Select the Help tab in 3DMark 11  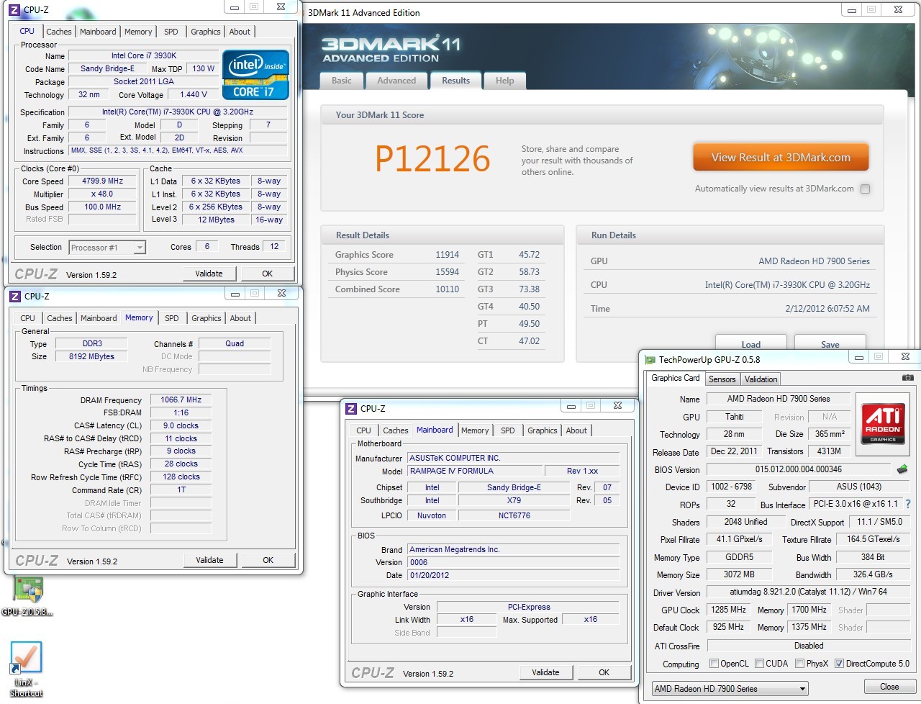(504, 81)
